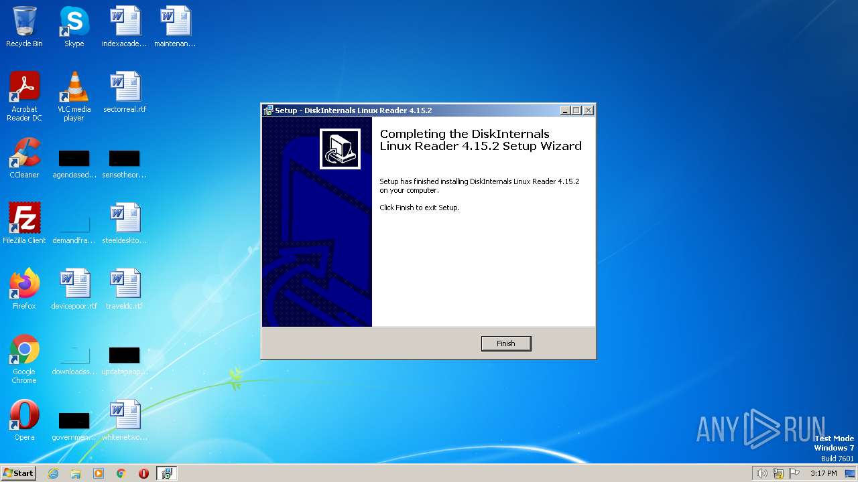Switch to the Setup taskbar button

point(167,473)
